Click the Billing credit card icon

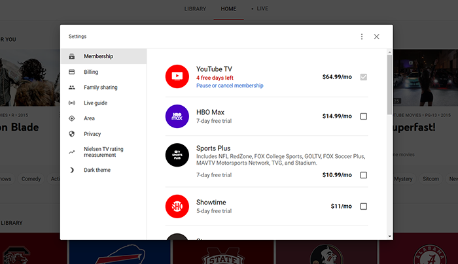pyautogui.click(x=71, y=72)
